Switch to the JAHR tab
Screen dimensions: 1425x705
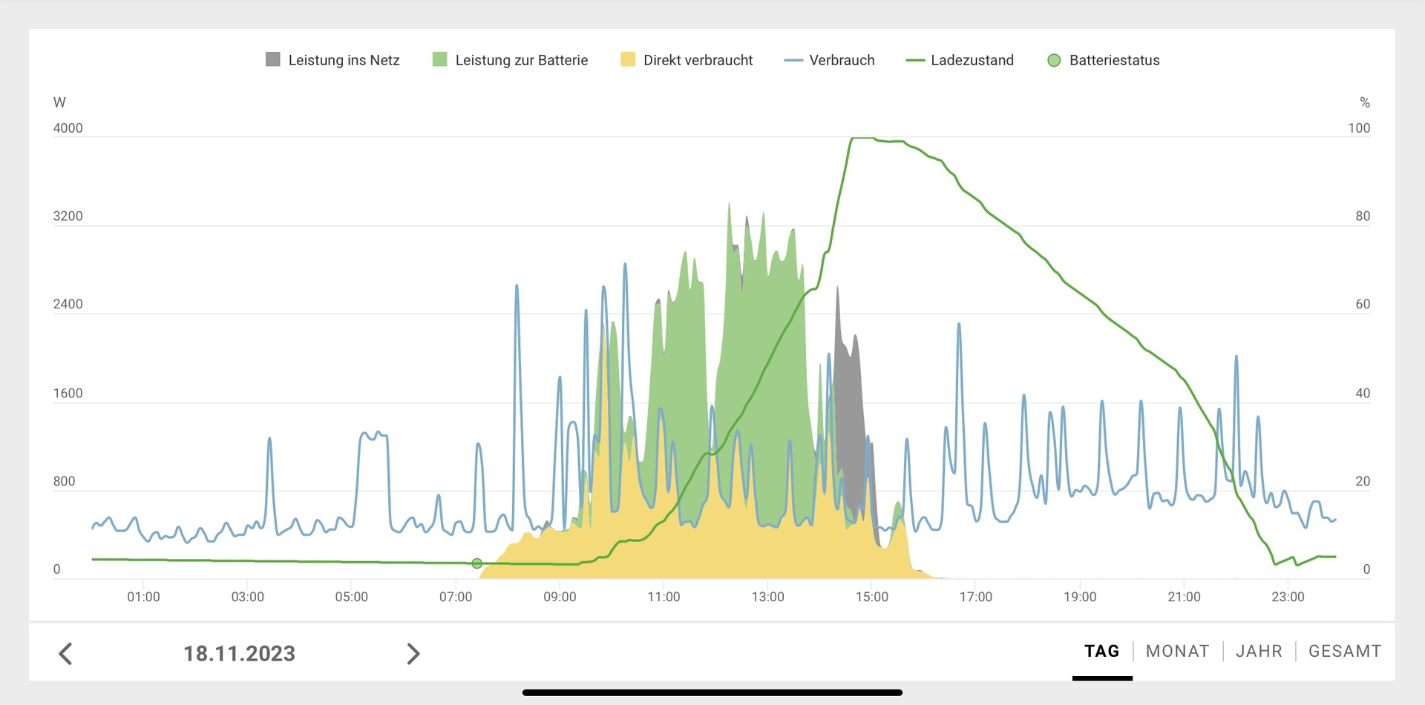(1259, 651)
